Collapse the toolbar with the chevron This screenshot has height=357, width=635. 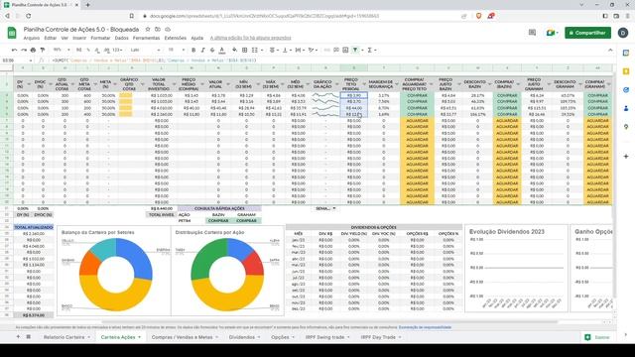[610, 50]
